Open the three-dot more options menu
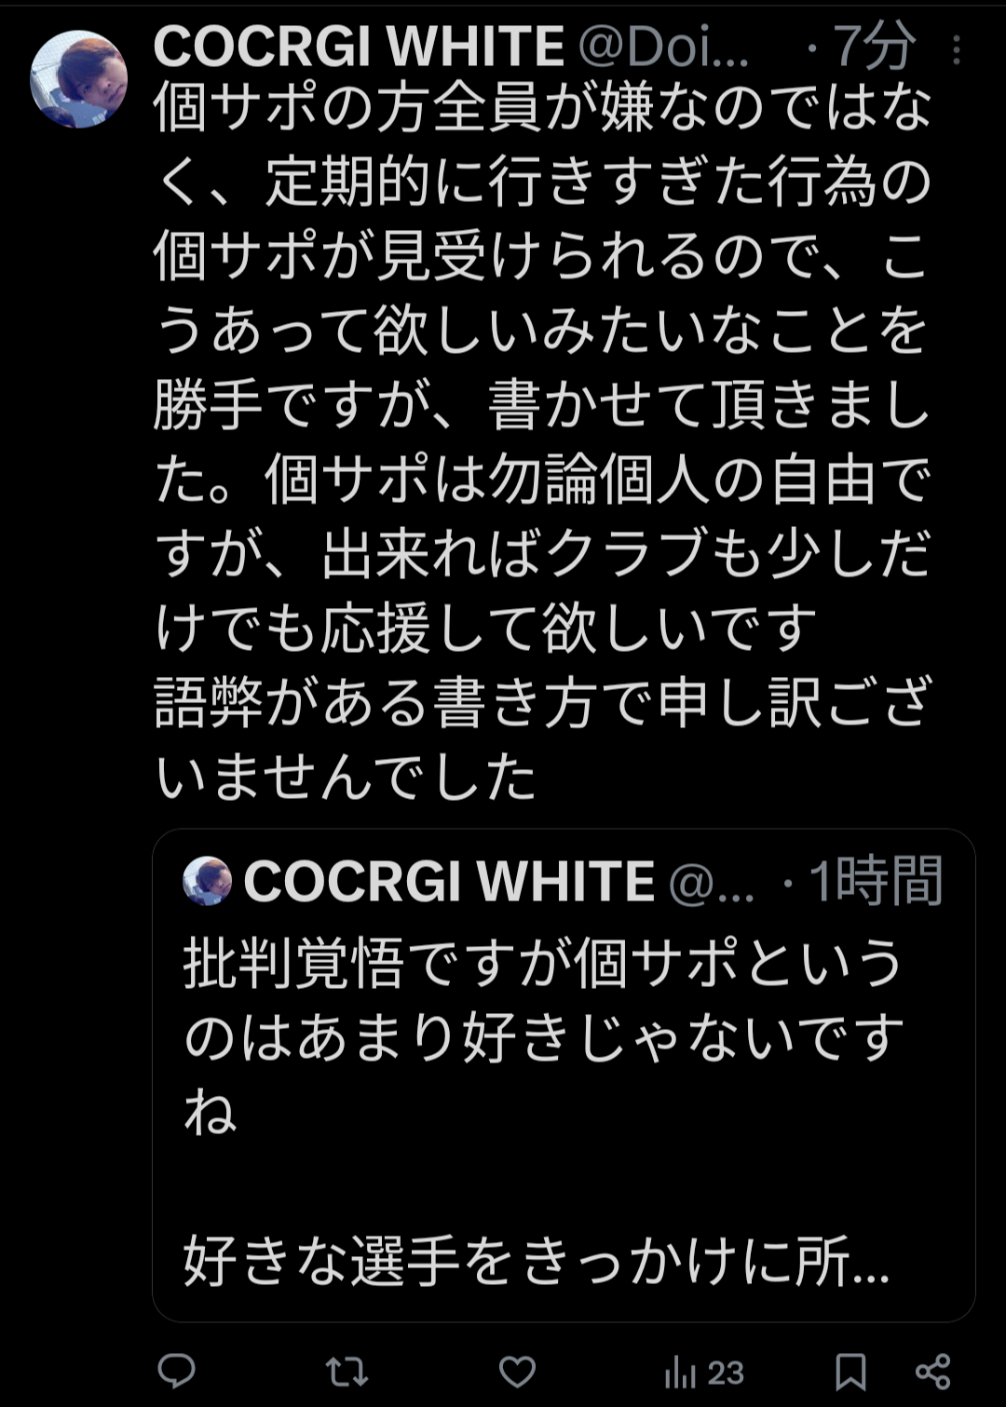The height and width of the screenshot is (1407, 1006). pos(957,49)
